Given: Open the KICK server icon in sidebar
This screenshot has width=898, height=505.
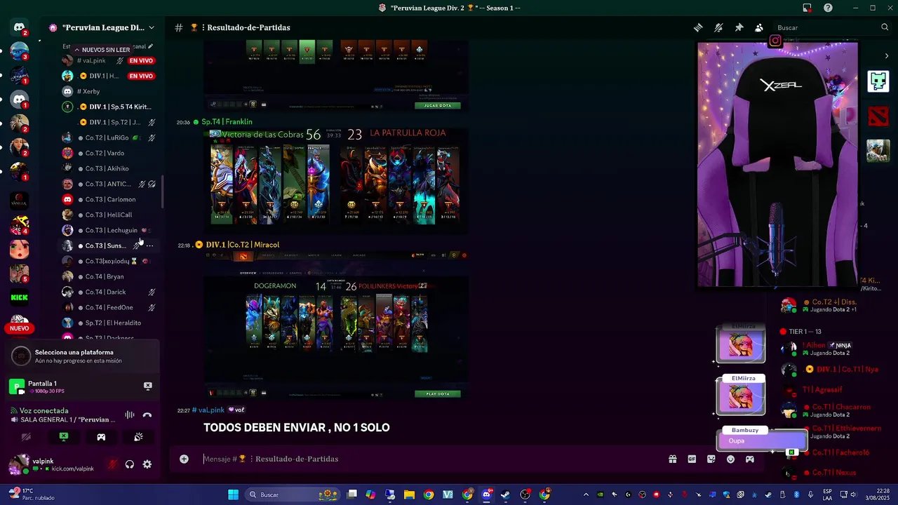Looking at the screenshot, I should pos(20,297).
